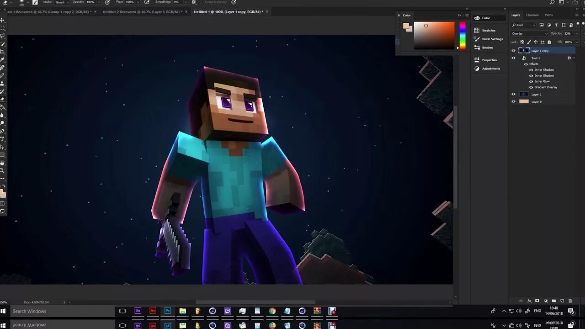
Task: Toggle first Inner Shadow effect eye
Action: point(531,70)
